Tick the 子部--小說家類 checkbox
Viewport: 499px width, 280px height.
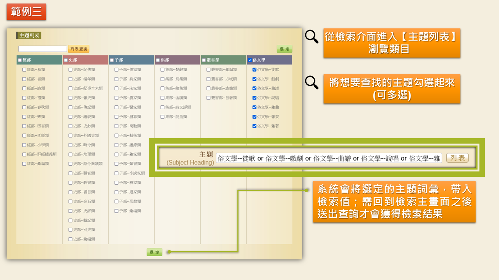116,173
